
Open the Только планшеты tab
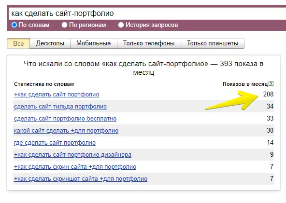(x=213, y=43)
